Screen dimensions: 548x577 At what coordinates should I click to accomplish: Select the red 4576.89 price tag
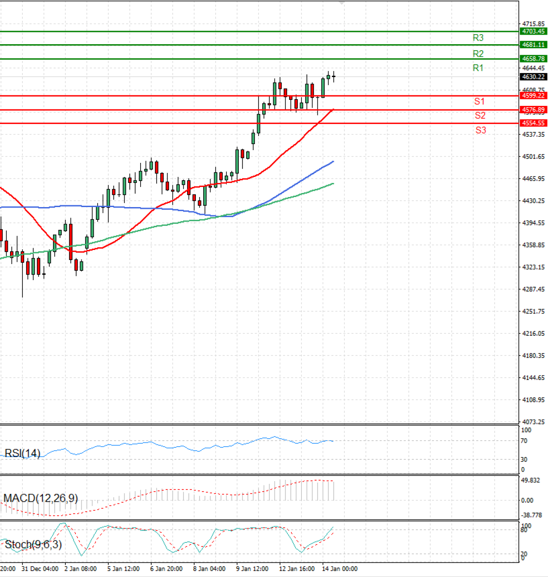(x=533, y=110)
